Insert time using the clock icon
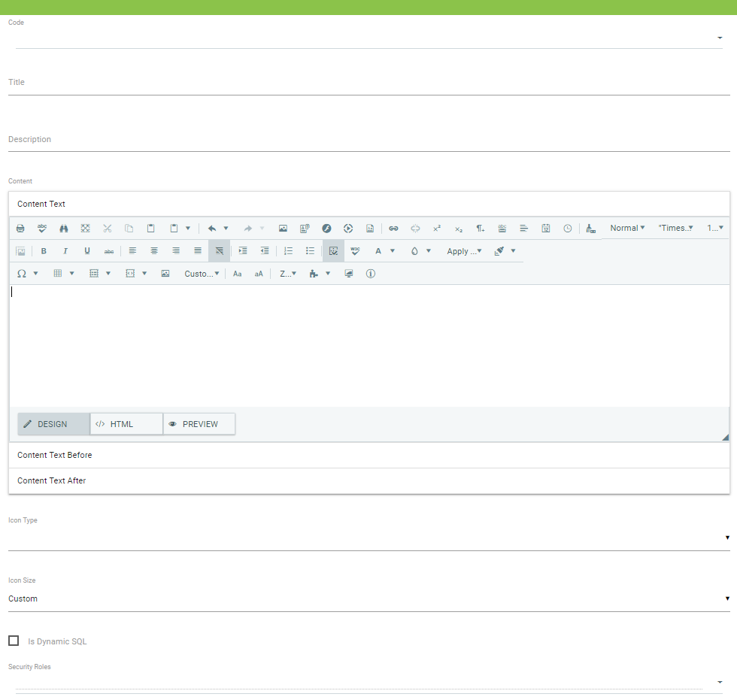The width and height of the screenshot is (737, 700). 568,229
